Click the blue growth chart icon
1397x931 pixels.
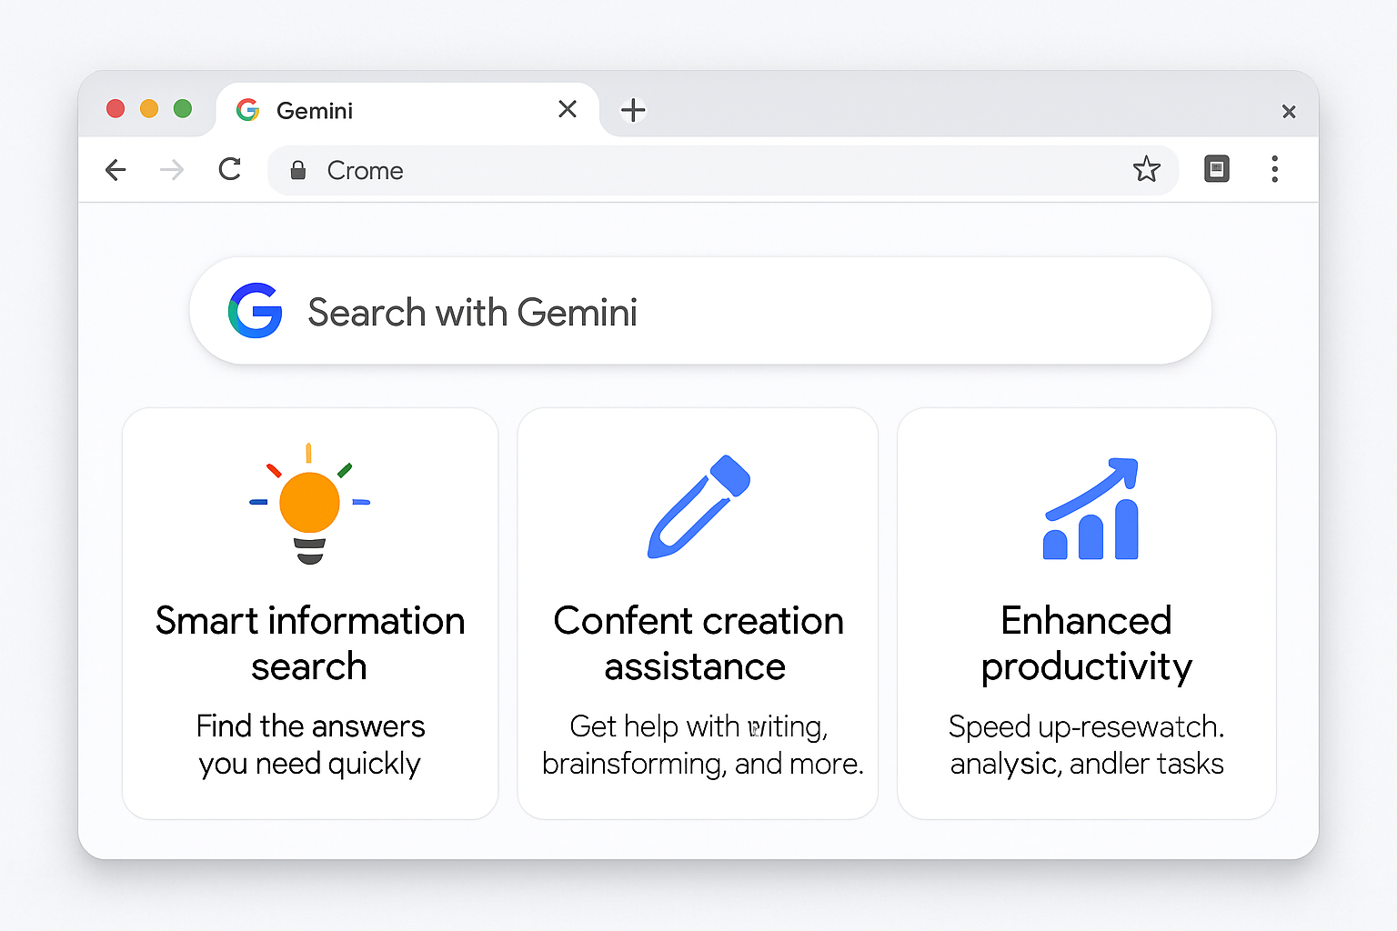(x=1090, y=509)
